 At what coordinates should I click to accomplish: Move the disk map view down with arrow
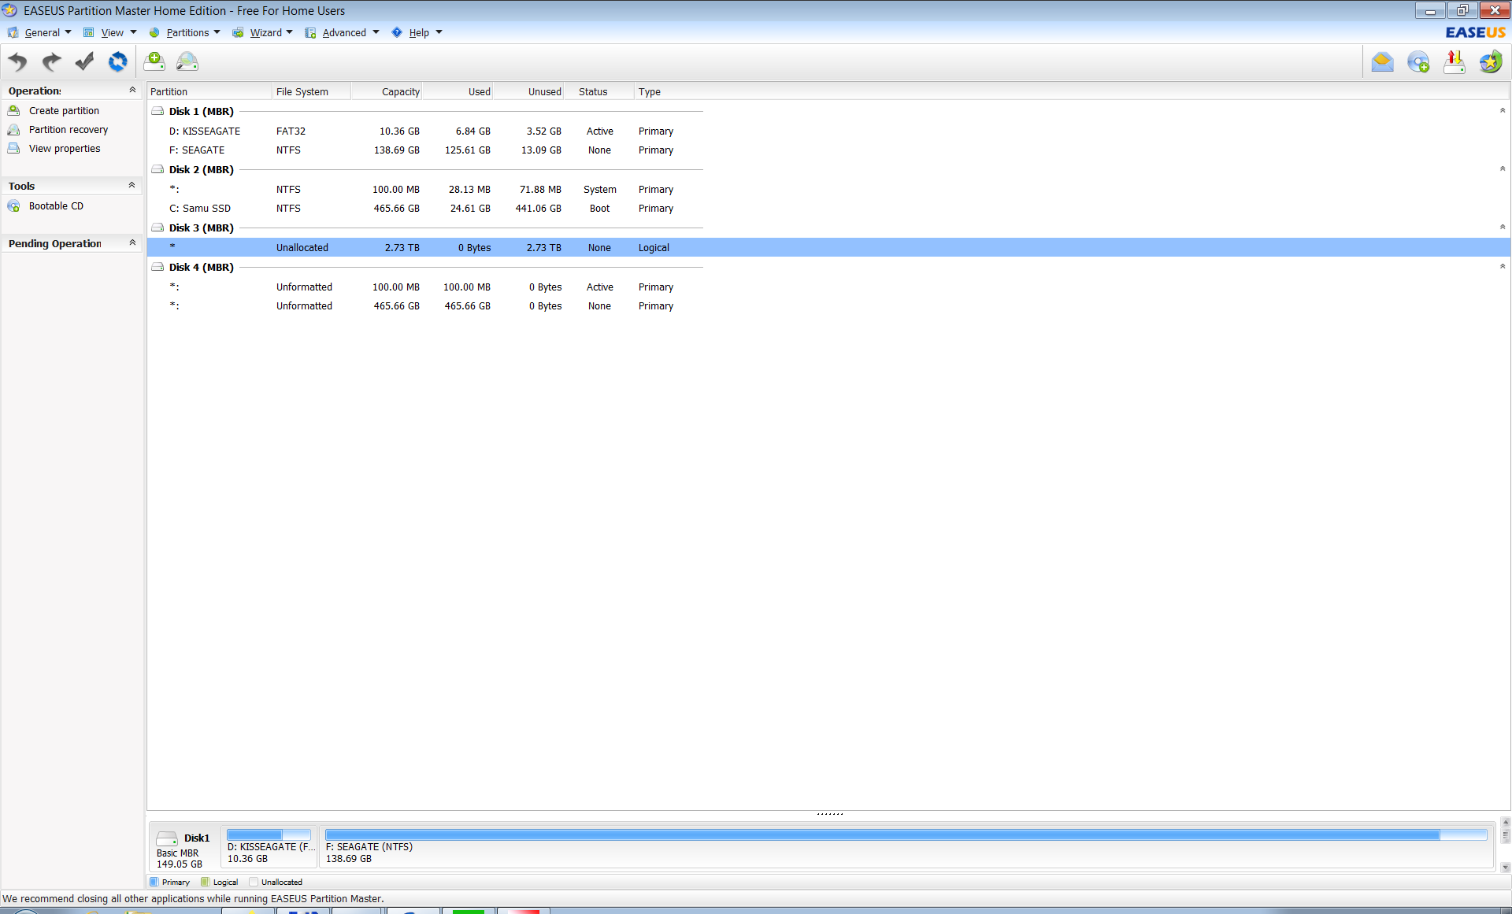point(1506,868)
